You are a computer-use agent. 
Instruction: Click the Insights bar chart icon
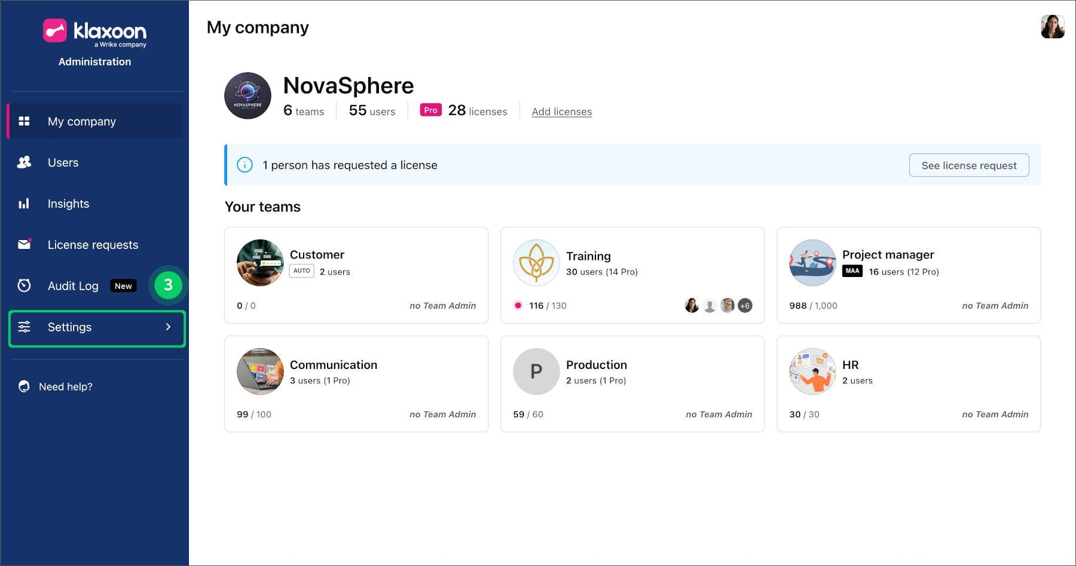click(x=24, y=204)
